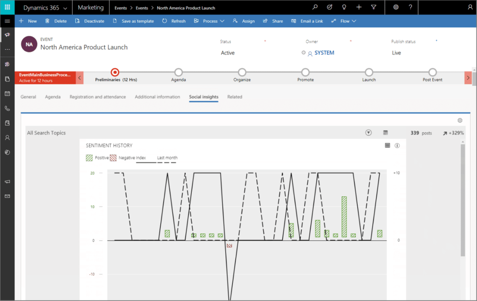Viewport: 477px width, 301px height.
Task: Click the chart panel vertical scrollbar
Action: pyautogui.click(x=463, y=200)
